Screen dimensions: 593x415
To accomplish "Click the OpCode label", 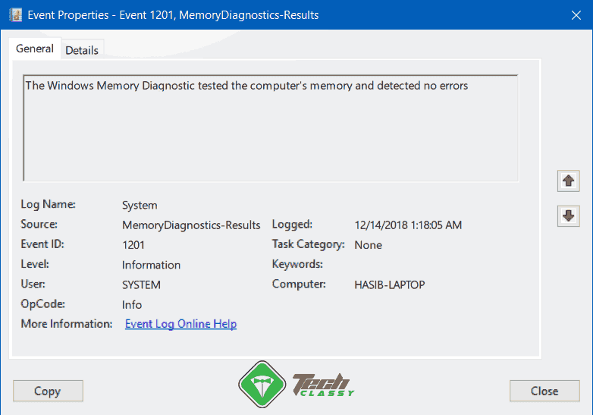I will (42, 303).
